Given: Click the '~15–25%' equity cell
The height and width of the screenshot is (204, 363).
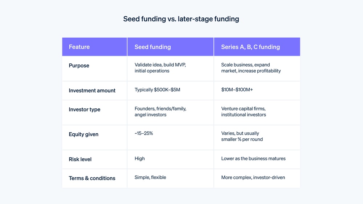Looking at the screenshot, I should (x=144, y=133).
